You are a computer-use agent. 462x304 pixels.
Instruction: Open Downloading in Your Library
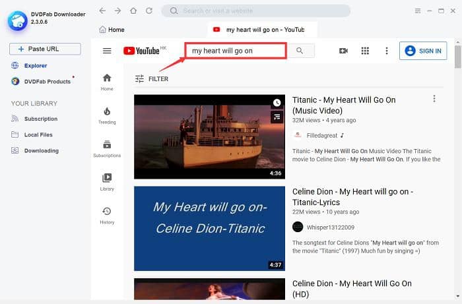35,150
